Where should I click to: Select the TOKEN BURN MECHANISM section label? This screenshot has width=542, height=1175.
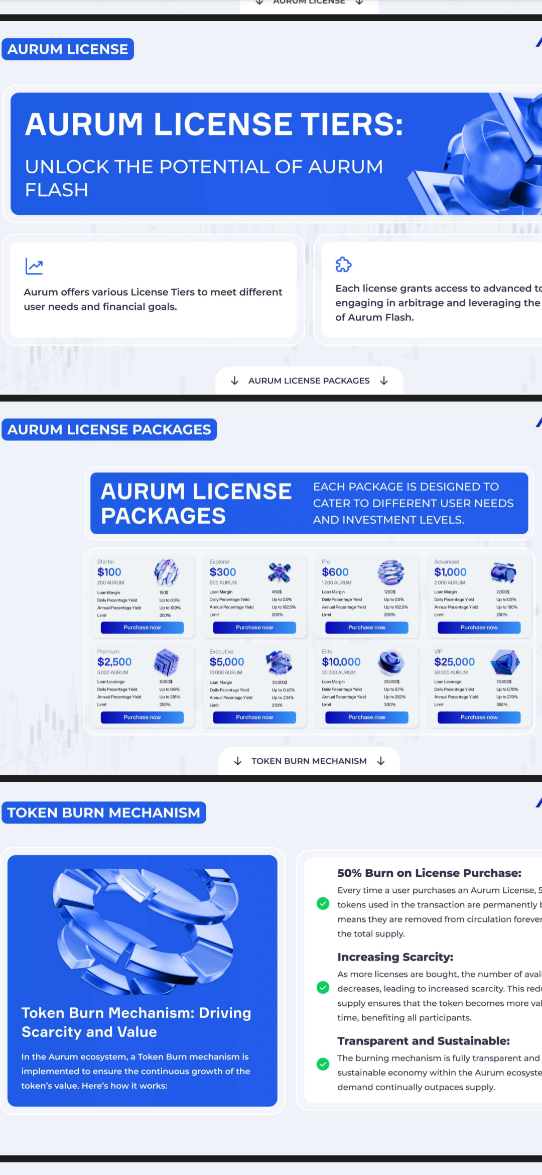[104, 812]
